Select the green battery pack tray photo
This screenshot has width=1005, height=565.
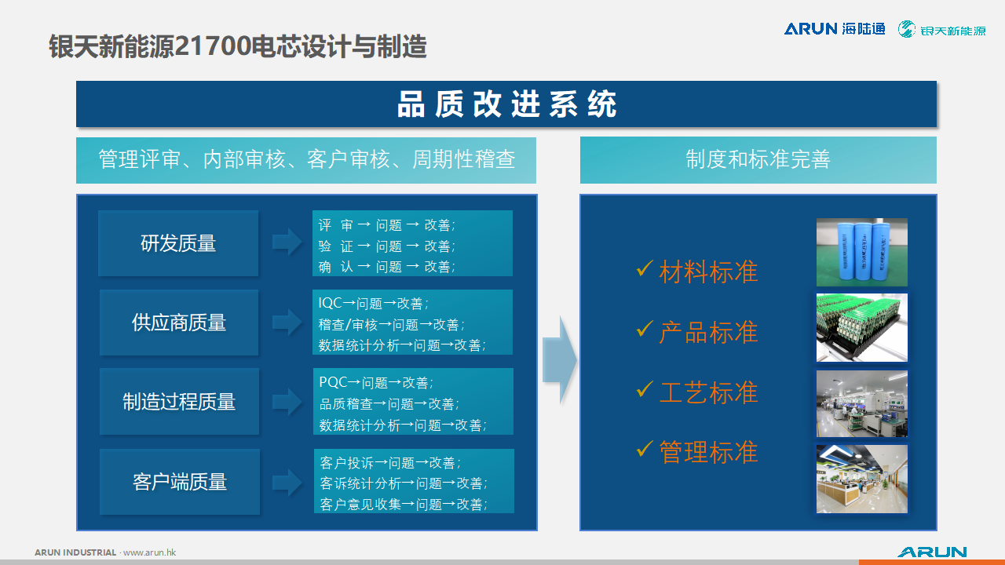pyautogui.click(x=861, y=327)
